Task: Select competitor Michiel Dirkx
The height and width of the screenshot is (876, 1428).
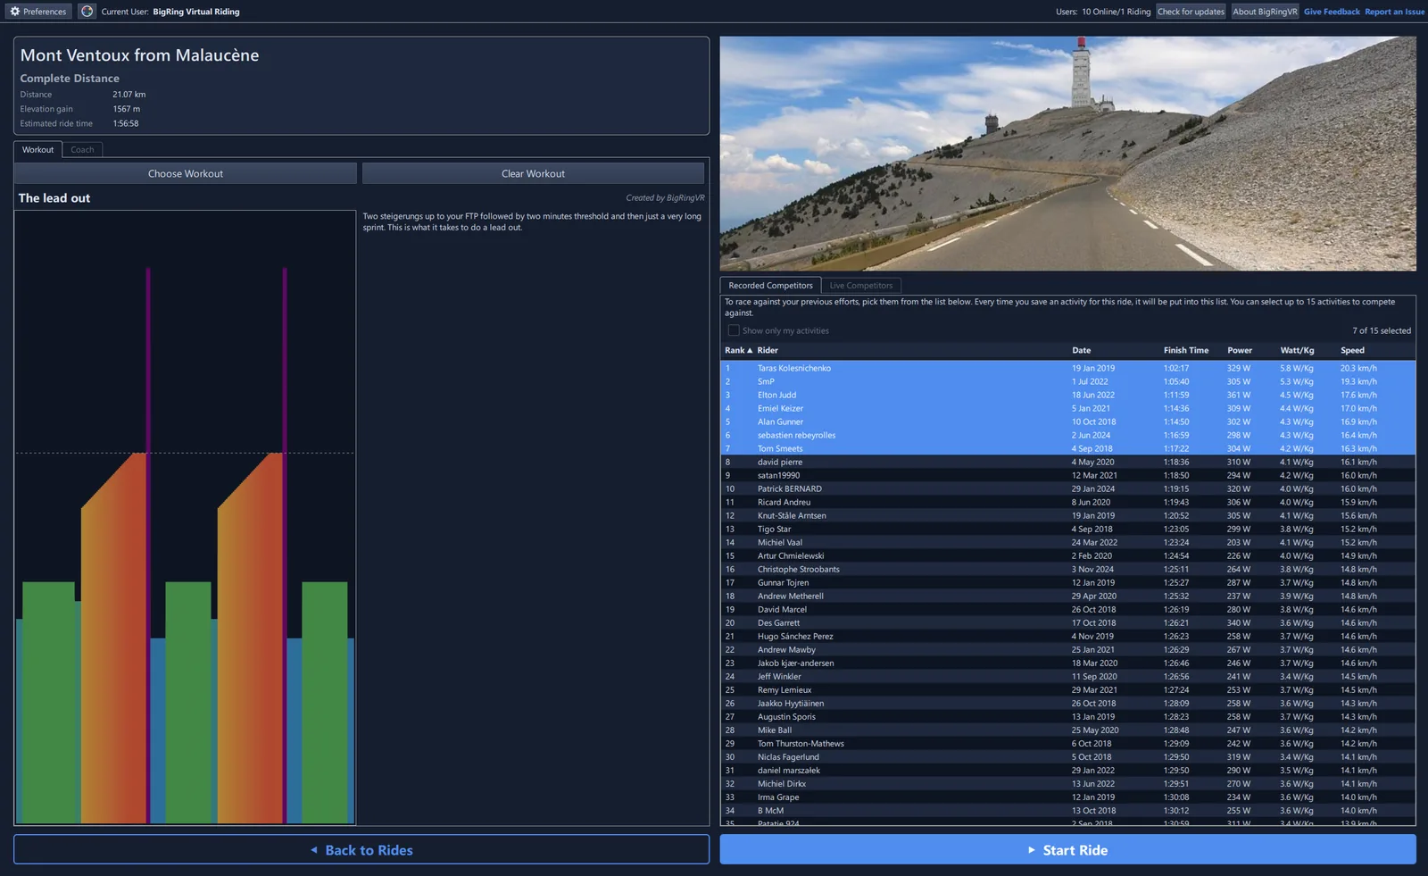Action: pyautogui.click(x=1067, y=783)
